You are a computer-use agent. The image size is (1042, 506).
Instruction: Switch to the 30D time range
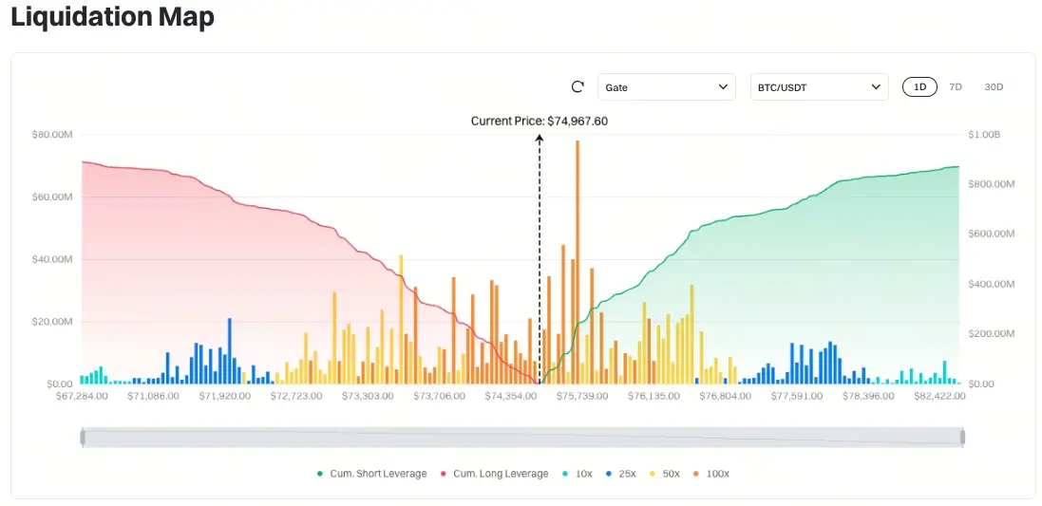point(994,87)
